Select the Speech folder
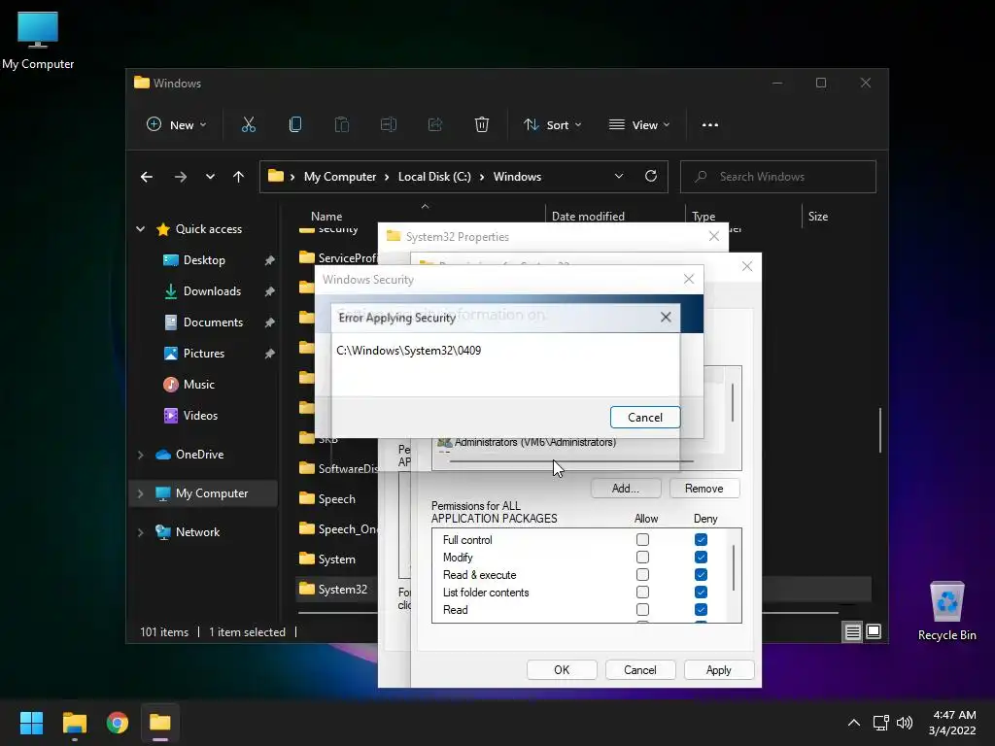 click(x=336, y=498)
